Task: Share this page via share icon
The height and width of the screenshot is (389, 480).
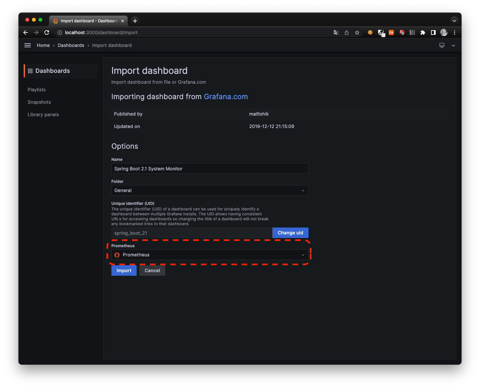Action: pyautogui.click(x=347, y=32)
